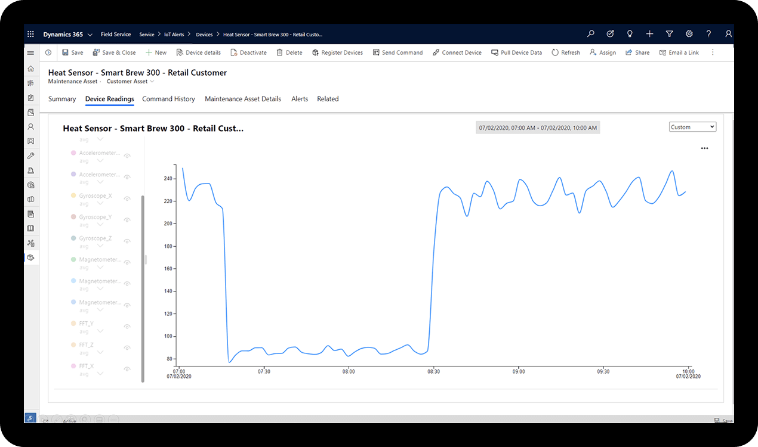The width and height of the screenshot is (758, 447).
Task: Click the circled arrow icon left of Save
Action: pyautogui.click(x=48, y=52)
